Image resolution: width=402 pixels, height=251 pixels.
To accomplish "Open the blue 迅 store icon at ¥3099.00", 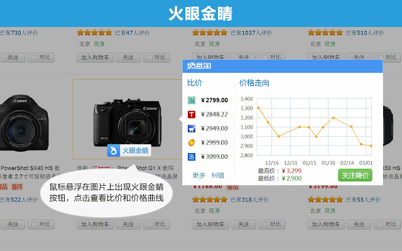I will click(x=192, y=156).
